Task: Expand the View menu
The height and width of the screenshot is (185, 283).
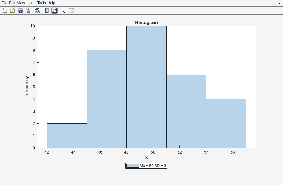Action: (x=21, y=3)
